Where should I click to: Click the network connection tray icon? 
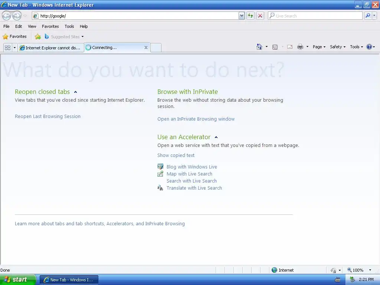[352, 279]
